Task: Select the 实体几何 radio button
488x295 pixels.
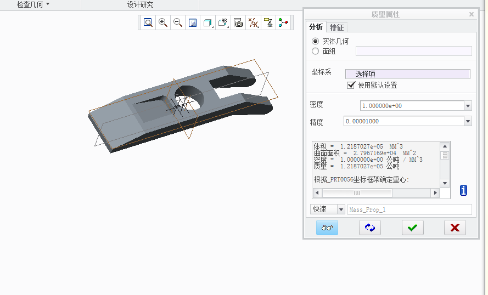Action: [x=315, y=41]
